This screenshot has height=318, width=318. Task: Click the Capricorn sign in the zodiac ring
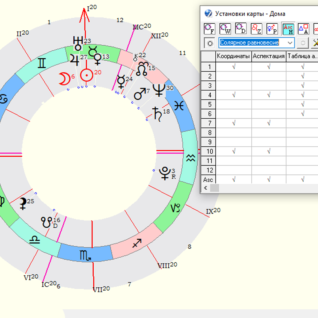[175, 208]
